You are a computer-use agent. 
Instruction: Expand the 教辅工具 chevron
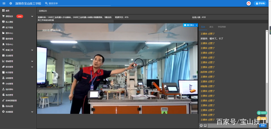[32, 50]
